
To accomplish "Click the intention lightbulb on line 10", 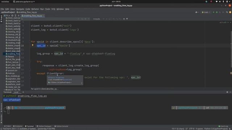I will [33, 45].
